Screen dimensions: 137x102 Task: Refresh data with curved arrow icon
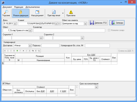point(33,51)
